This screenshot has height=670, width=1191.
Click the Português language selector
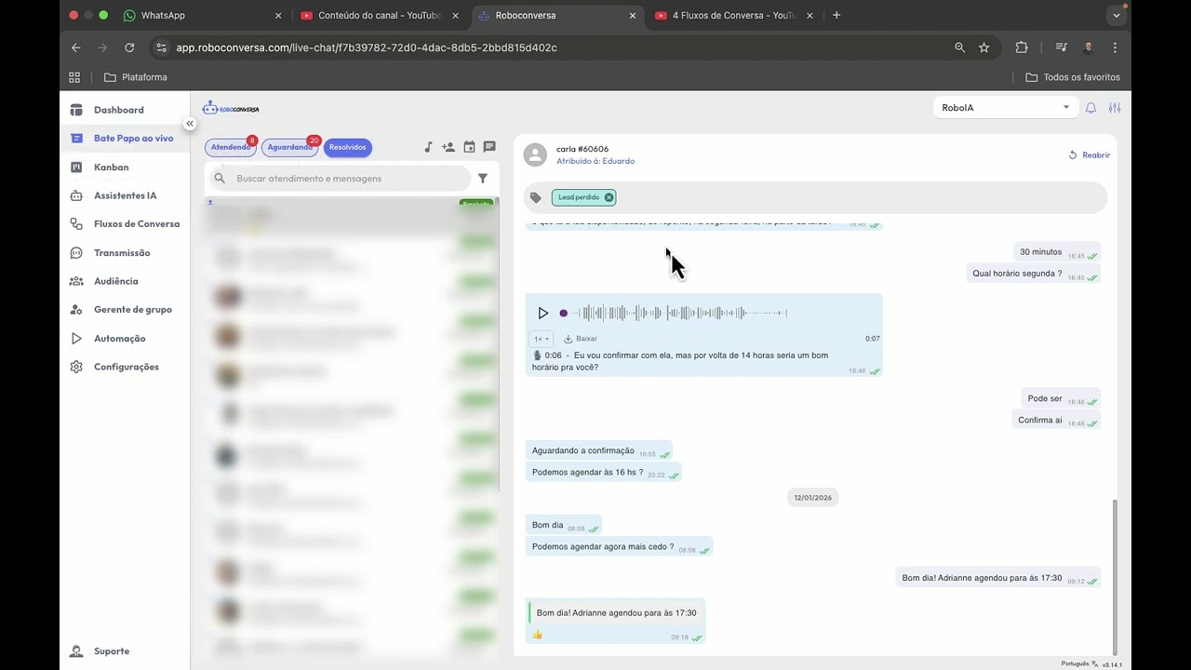[1079, 664]
